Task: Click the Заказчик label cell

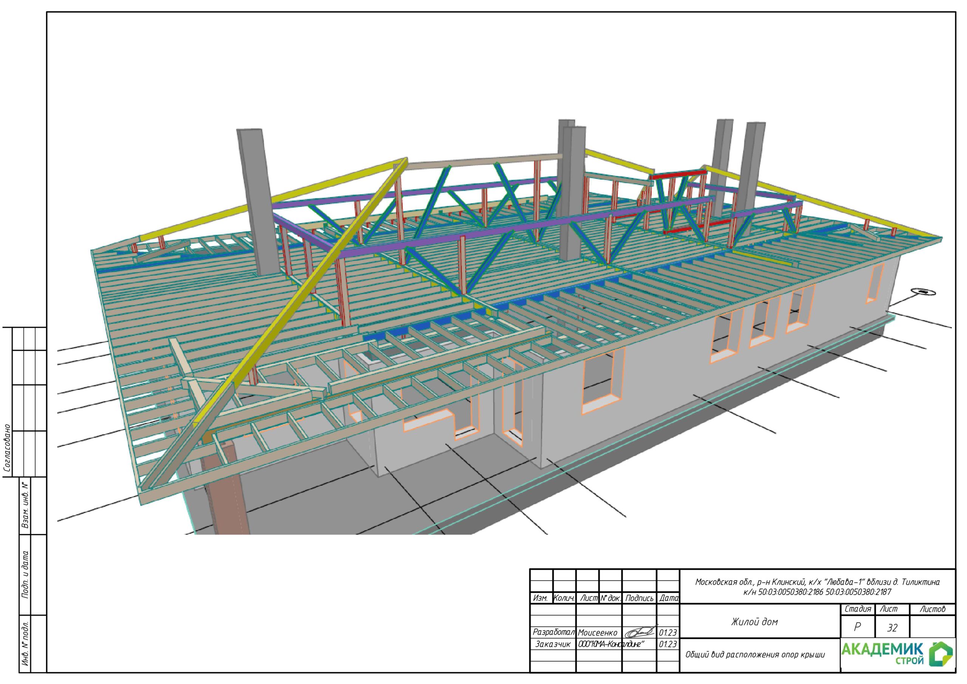Action: 552,644
